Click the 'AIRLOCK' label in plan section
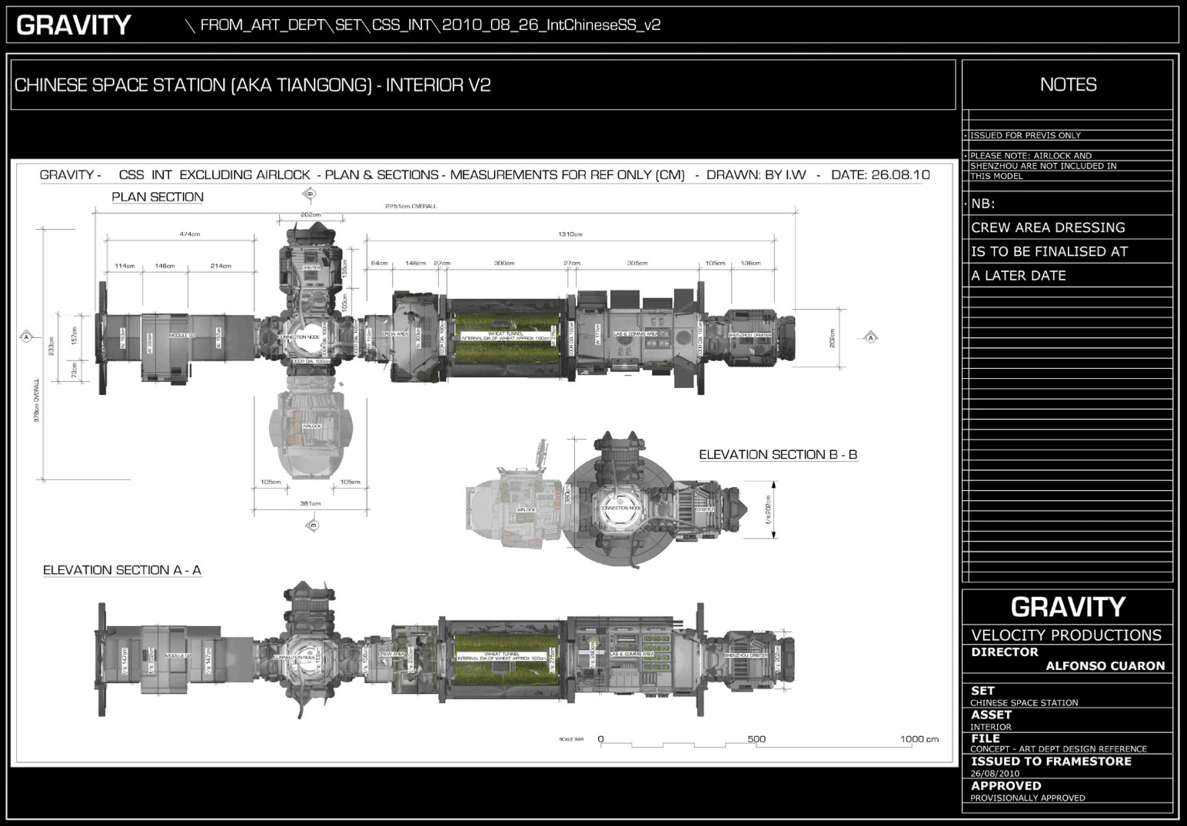Image resolution: width=1187 pixels, height=826 pixels. click(x=311, y=426)
